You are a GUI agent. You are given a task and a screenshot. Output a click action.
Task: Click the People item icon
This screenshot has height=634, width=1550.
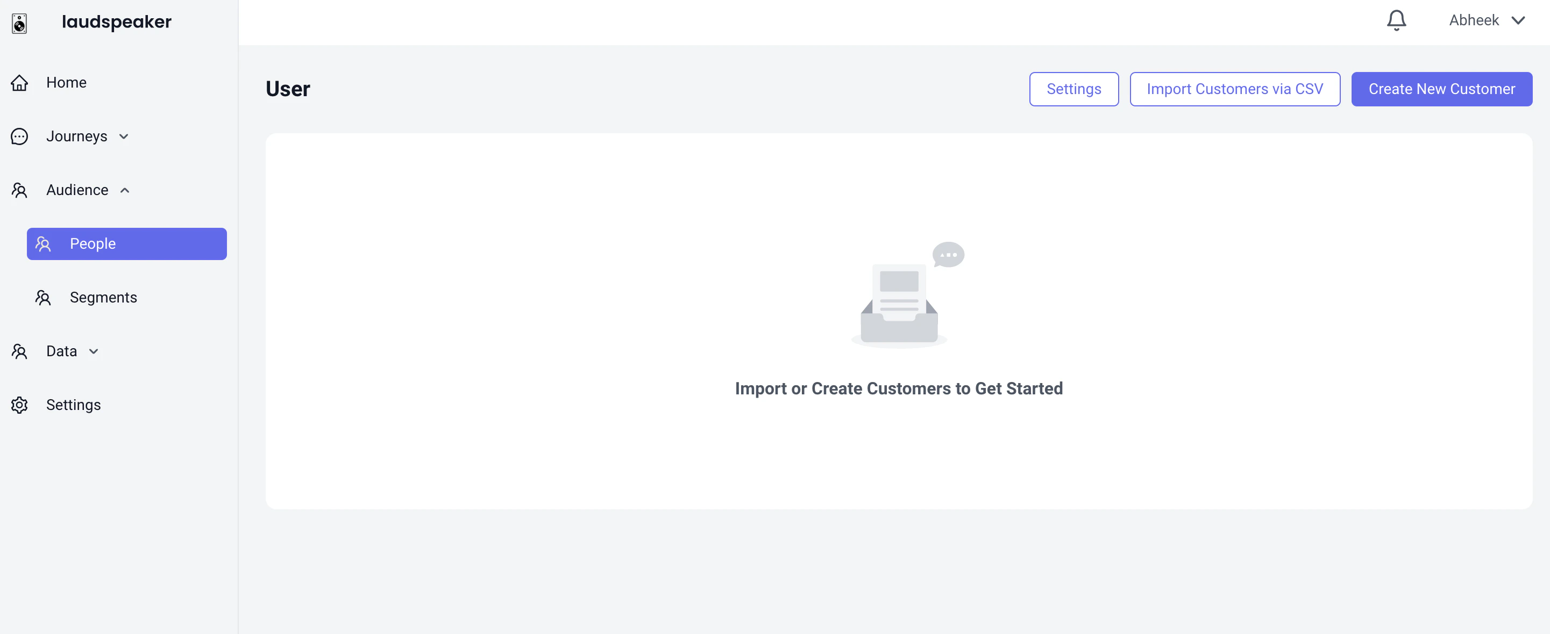point(42,244)
